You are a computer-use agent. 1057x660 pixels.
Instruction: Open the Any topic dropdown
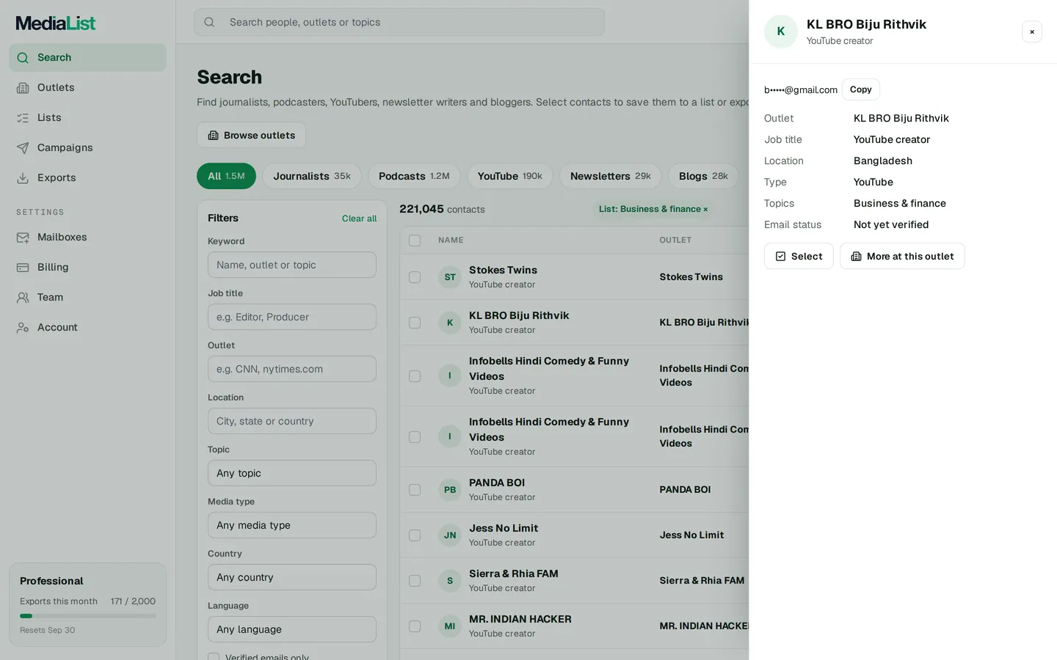[292, 473]
